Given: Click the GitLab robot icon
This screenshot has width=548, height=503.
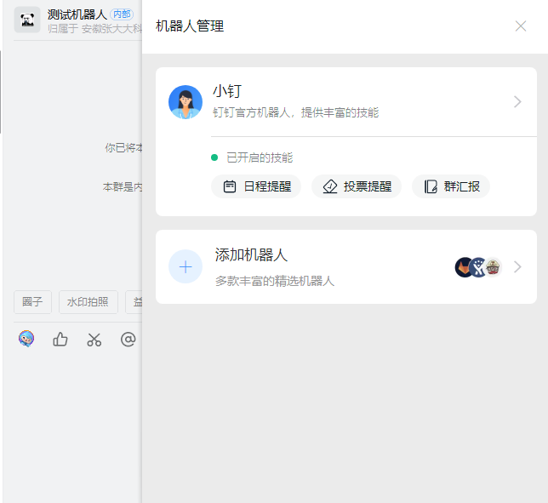Looking at the screenshot, I should (464, 267).
